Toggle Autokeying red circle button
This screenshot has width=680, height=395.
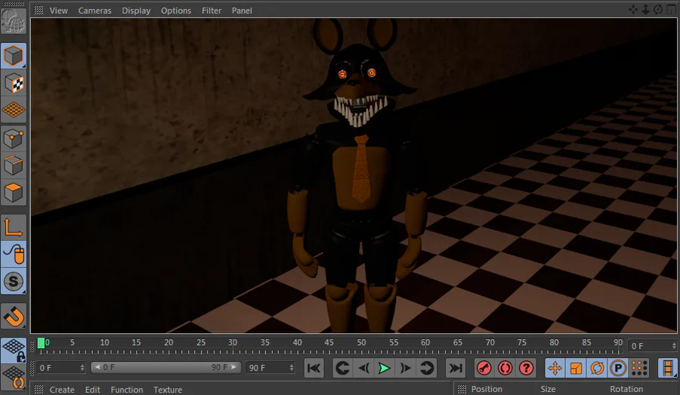pos(505,368)
